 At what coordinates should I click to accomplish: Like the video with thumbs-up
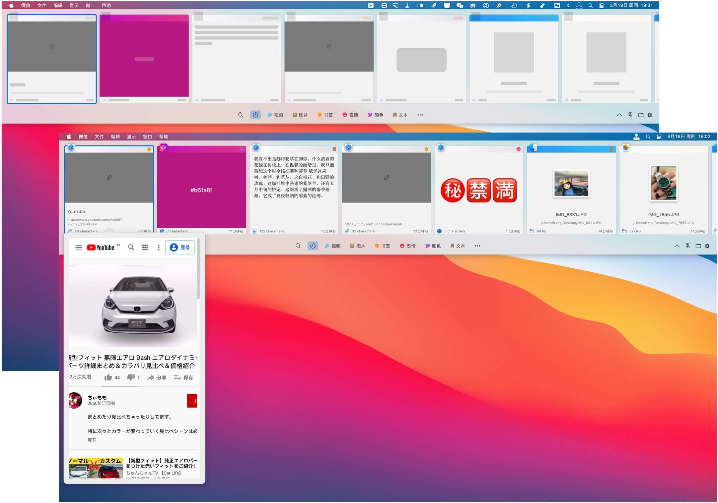[x=112, y=377]
